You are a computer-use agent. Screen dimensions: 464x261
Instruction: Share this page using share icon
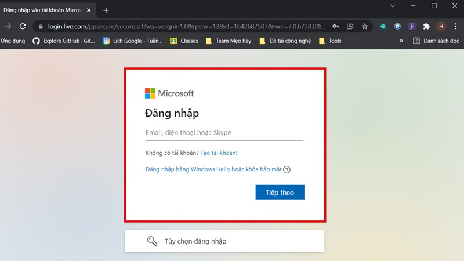350,26
